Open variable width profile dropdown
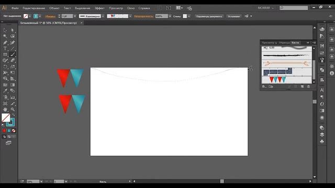Image resolution: width=335 pixels, height=188 pixels. (x=103, y=16)
